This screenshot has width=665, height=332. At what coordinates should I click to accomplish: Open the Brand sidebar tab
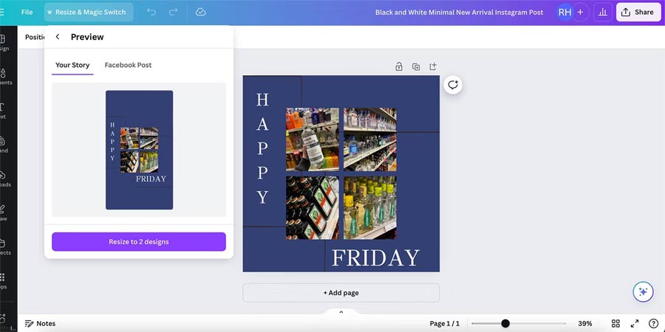point(4,145)
